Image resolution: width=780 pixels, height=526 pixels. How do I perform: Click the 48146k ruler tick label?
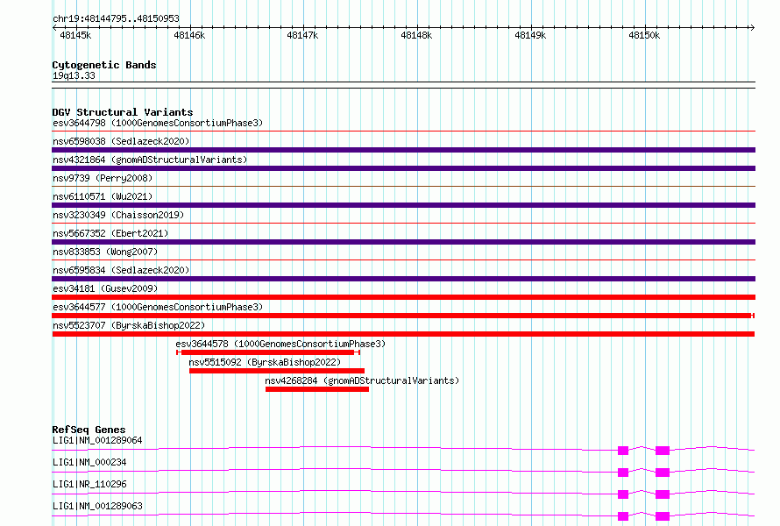[x=189, y=35]
